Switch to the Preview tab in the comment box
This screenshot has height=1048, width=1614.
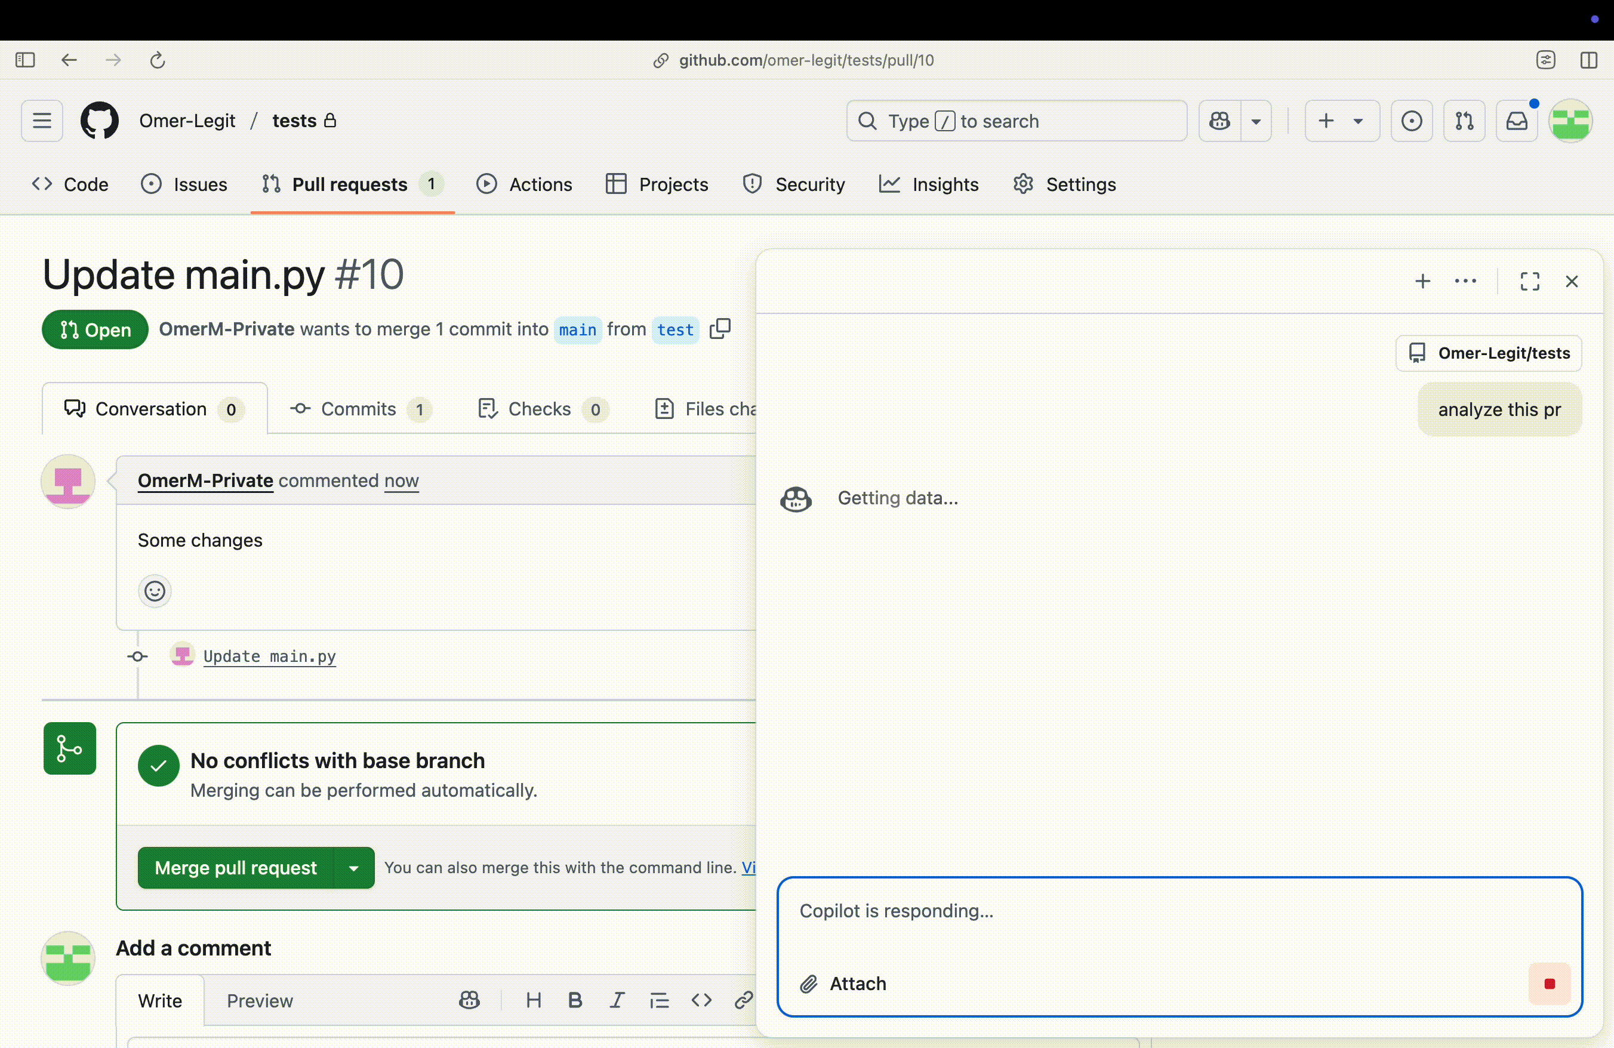click(x=260, y=1000)
